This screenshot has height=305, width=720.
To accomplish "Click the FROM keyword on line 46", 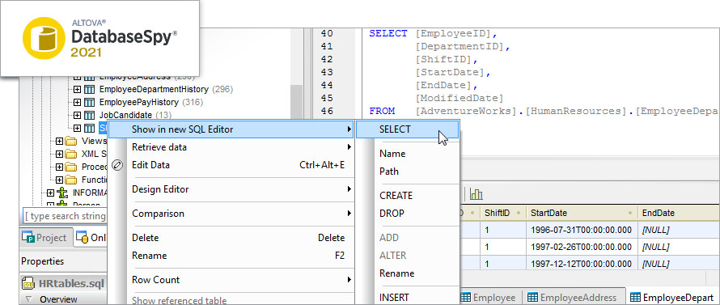I will [382, 111].
